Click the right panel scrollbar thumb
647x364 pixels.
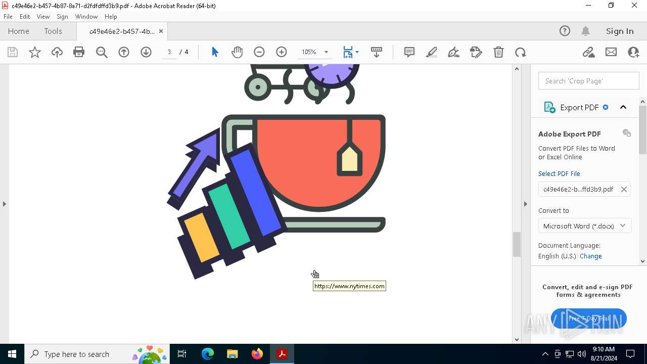(643, 130)
